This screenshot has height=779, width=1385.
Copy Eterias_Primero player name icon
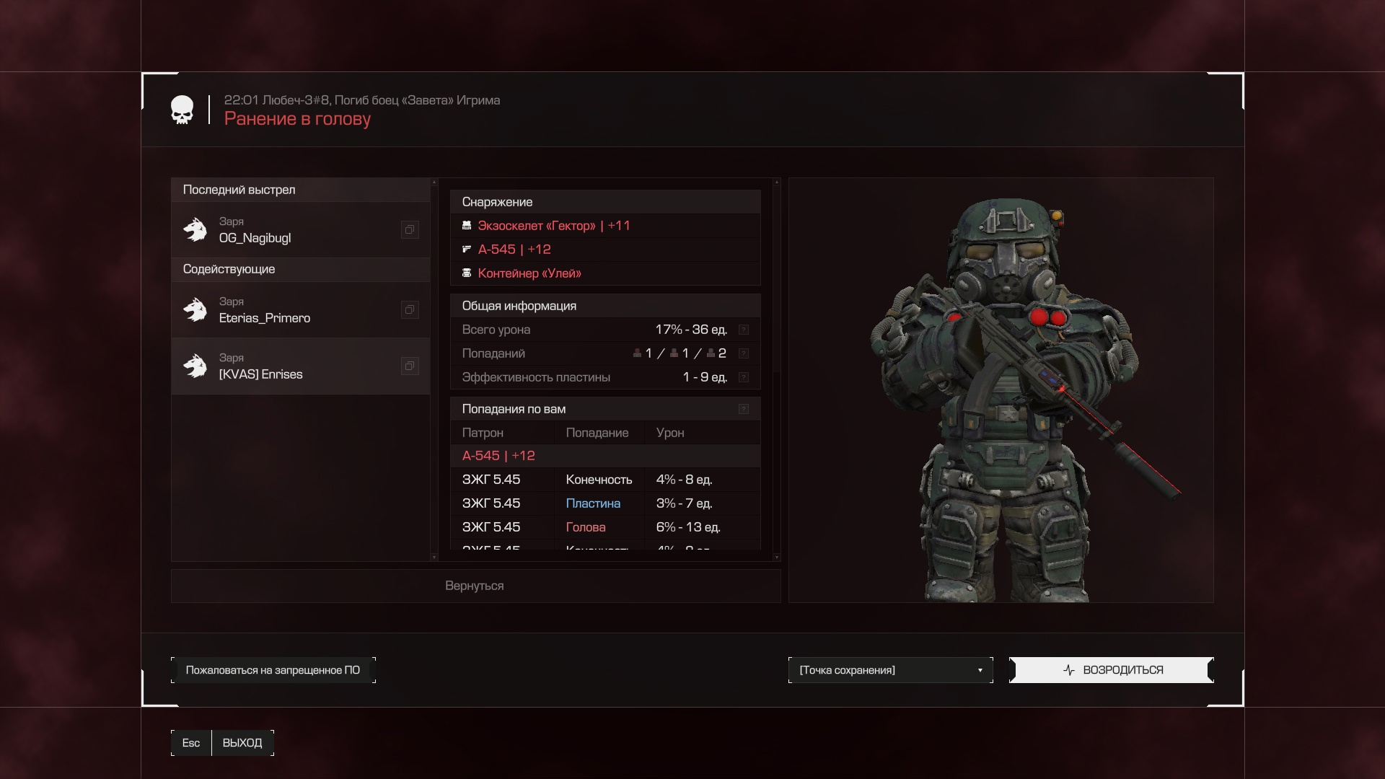(x=410, y=309)
